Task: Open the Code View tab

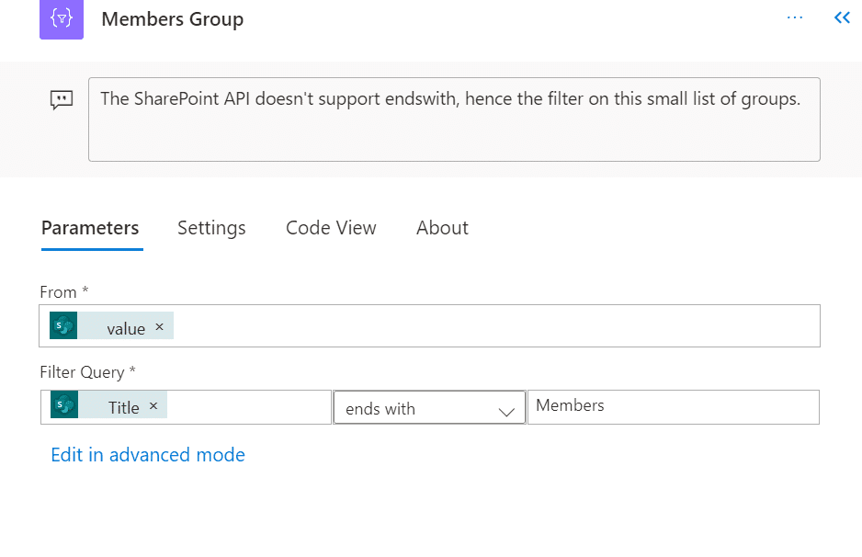Action: tap(331, 228)
